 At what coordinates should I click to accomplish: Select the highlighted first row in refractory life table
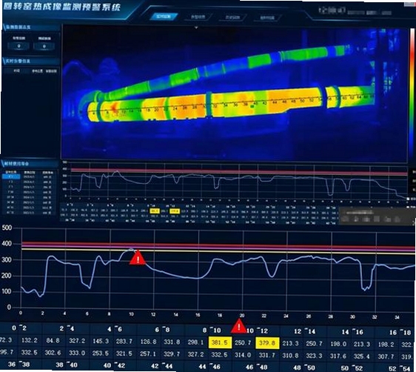point(29,176)
